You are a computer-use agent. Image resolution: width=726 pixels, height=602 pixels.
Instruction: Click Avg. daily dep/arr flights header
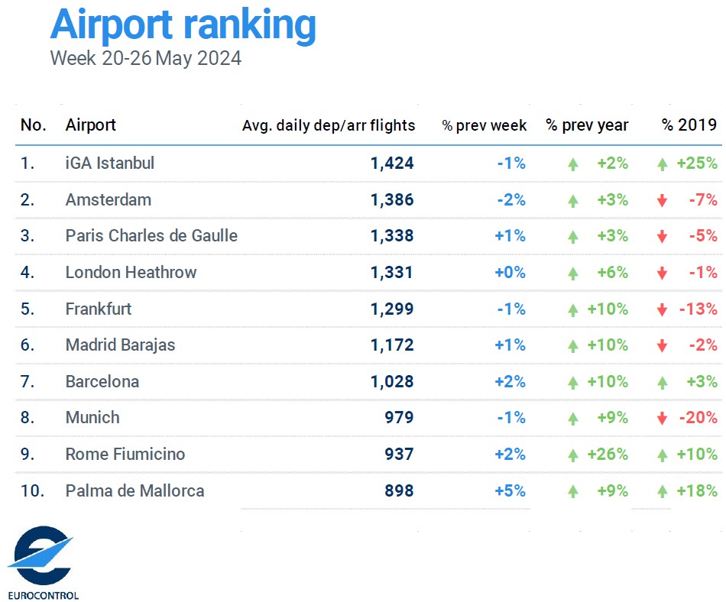329,125
